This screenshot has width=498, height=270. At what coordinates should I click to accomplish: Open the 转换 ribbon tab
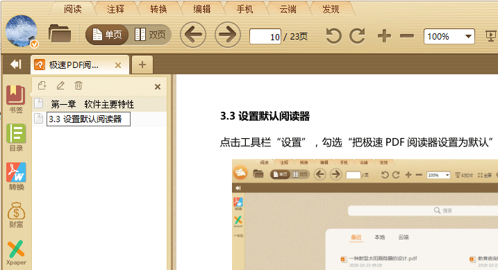pos(158,9)
